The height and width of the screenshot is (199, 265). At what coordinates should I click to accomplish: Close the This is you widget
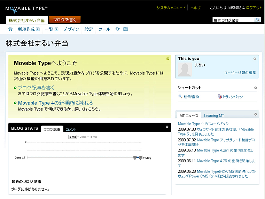[255, 59]
